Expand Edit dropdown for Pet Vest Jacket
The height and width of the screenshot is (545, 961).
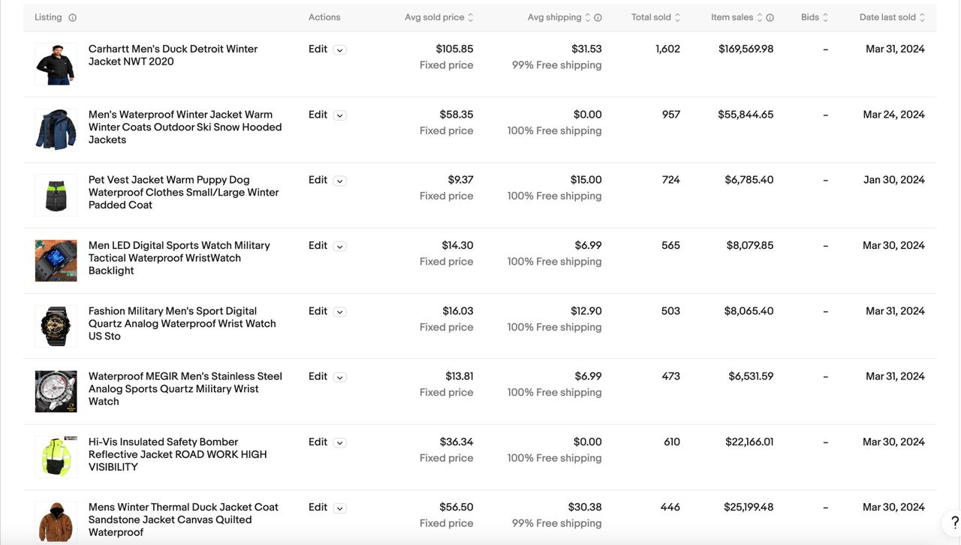tap(339, 181)
